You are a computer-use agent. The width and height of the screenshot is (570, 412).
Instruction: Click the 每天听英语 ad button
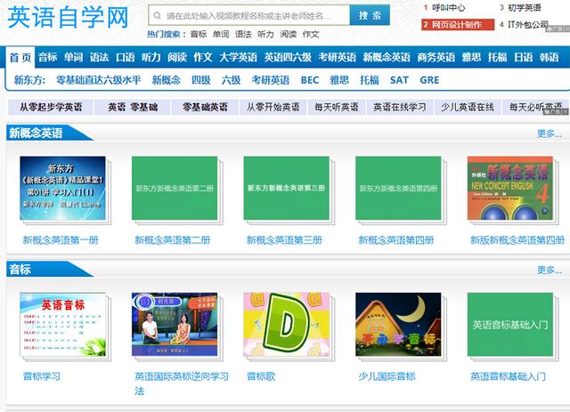337,107
